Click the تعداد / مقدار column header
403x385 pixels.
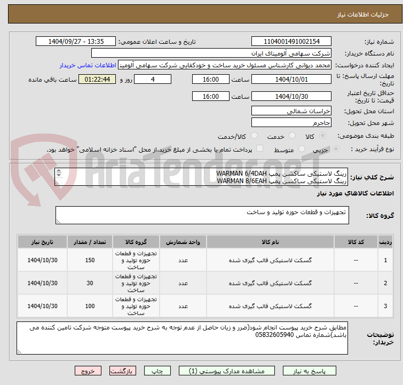(x=90, y=242)
